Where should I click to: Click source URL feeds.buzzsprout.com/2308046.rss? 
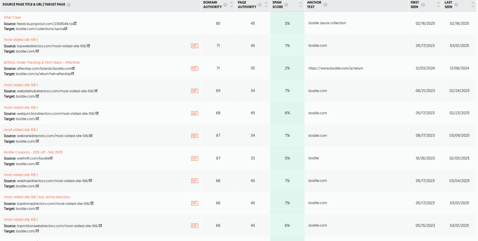click(x=45, y=23)
